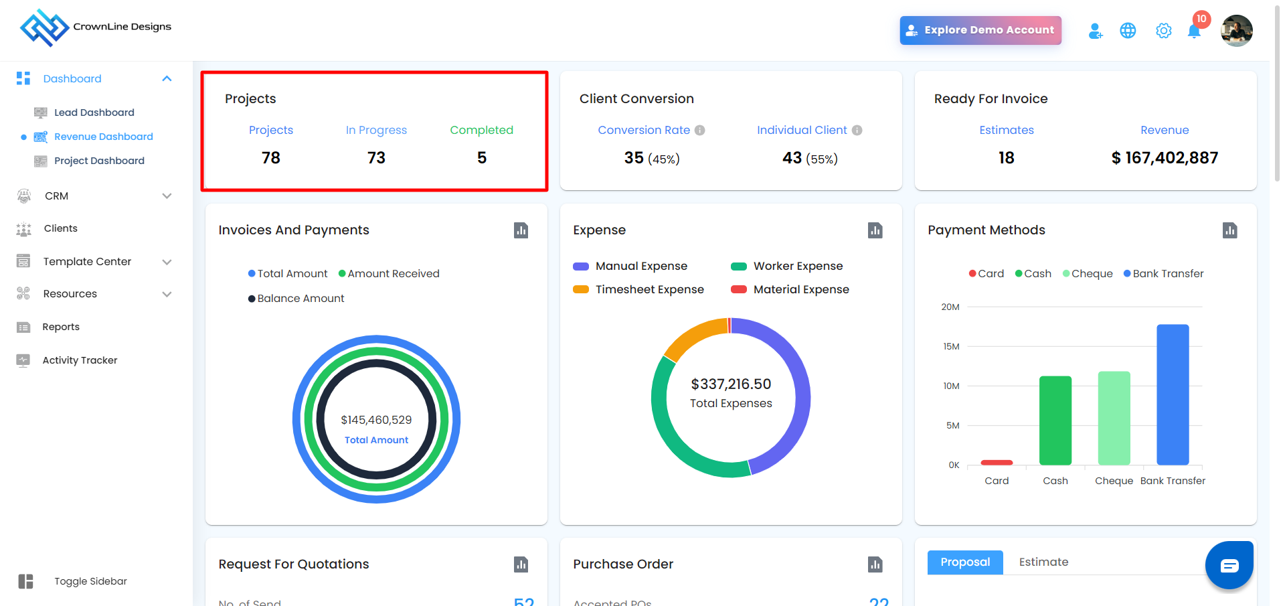Open Project Dashboard in sidebar
Image resolution: width=1285 pixels, height=606 pixels.
tap(99, 161)
